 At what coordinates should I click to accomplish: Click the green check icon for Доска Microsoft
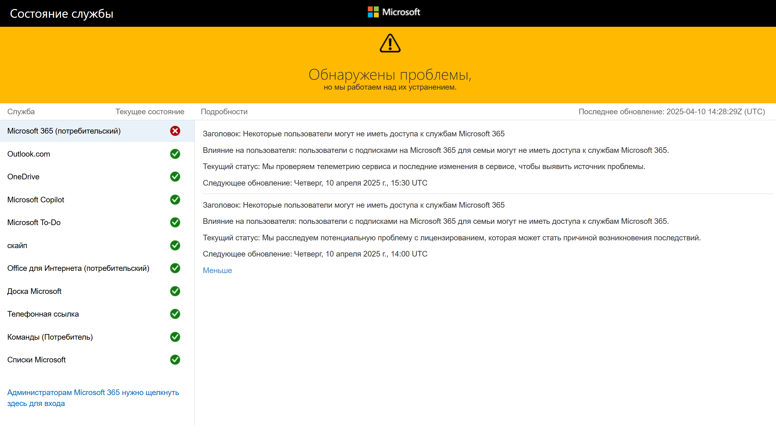coord(175,291)
